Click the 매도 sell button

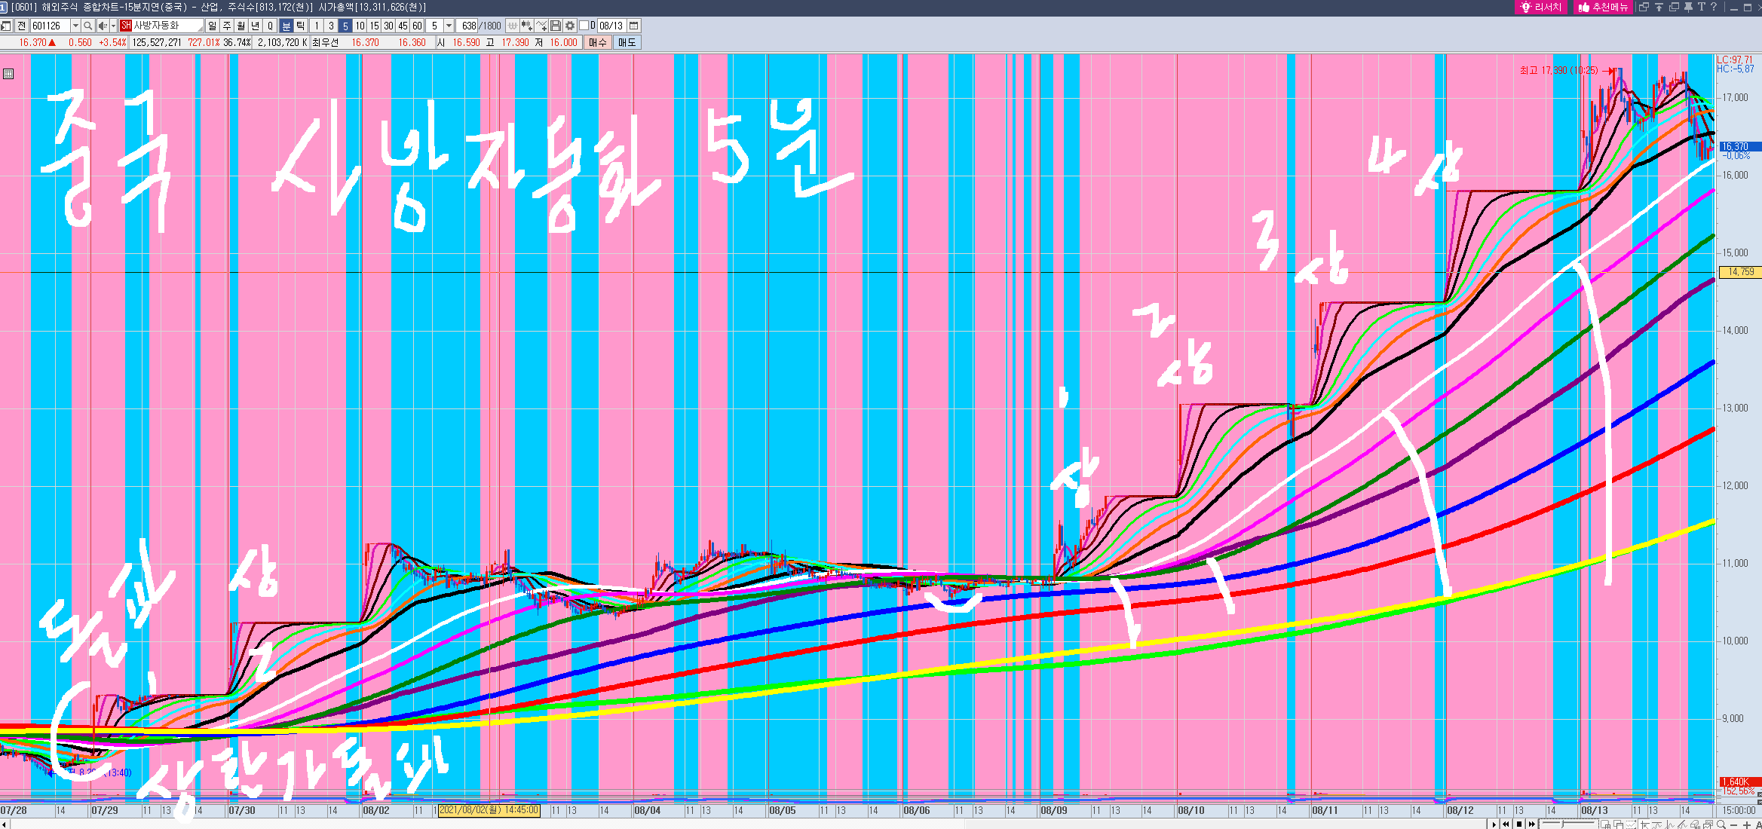pos(627,42)
